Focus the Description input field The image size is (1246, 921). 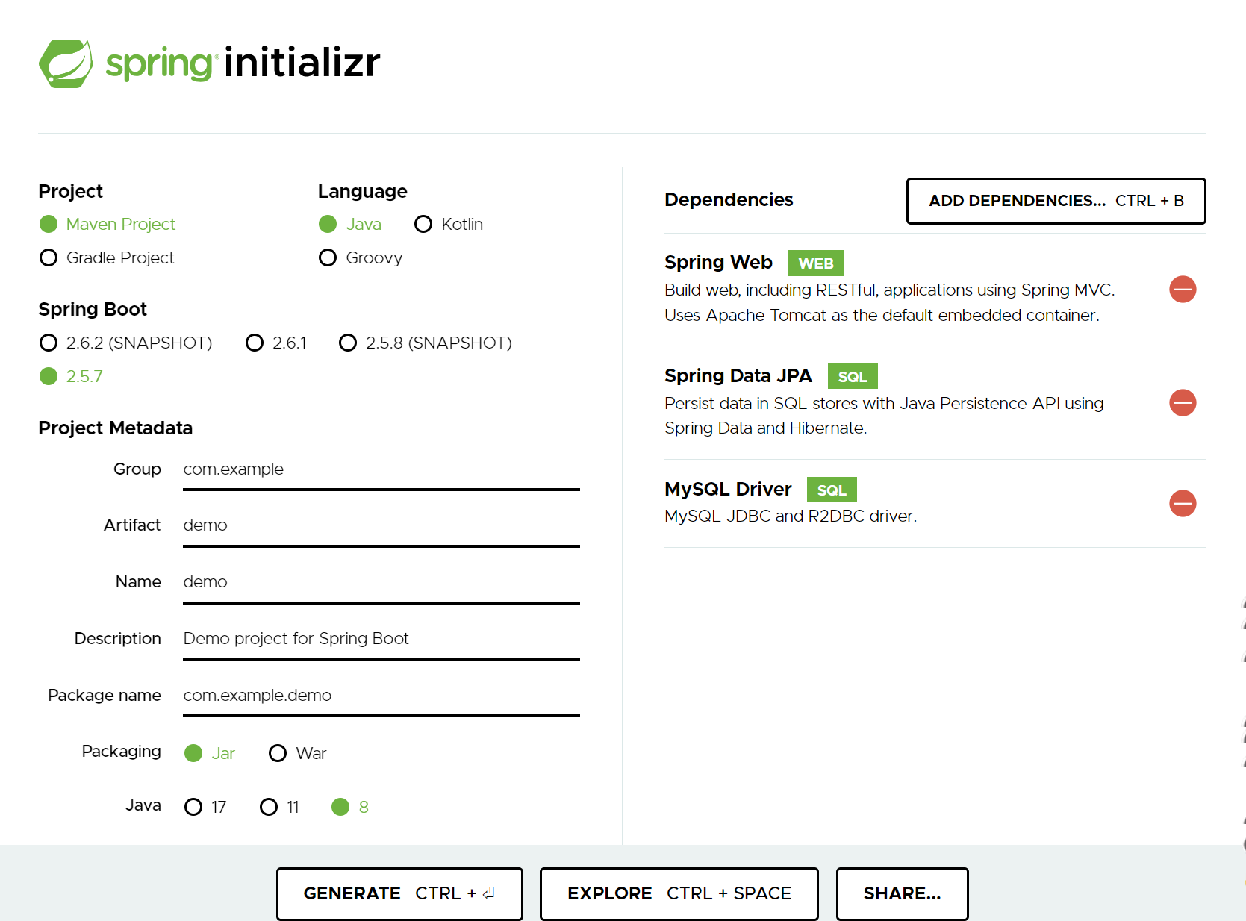pyautogui.click(x=381, y=640)
